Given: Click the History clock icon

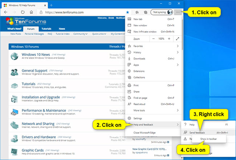Looking at the screenshot, I should [x=129, y=52].
